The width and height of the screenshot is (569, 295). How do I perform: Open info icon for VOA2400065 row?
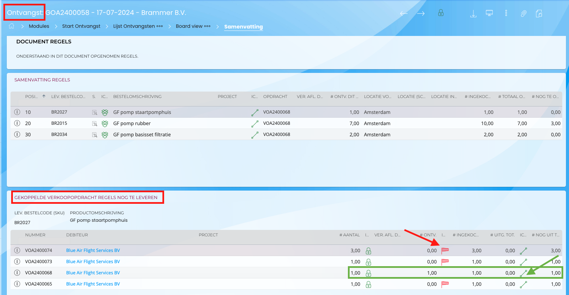coord(17,284)
